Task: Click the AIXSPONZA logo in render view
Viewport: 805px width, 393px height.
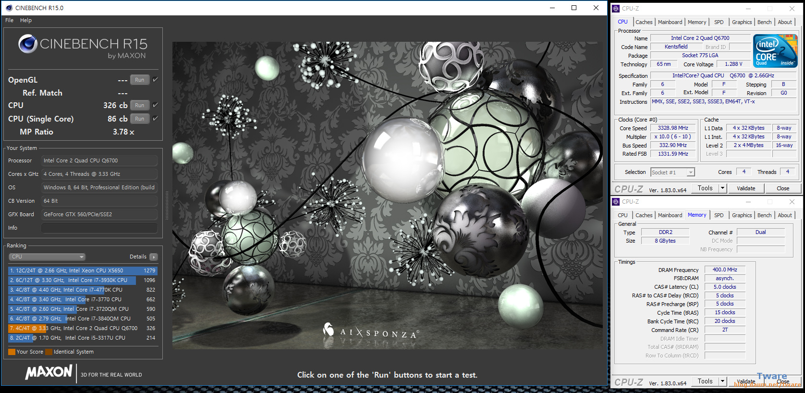Action: 371,331
